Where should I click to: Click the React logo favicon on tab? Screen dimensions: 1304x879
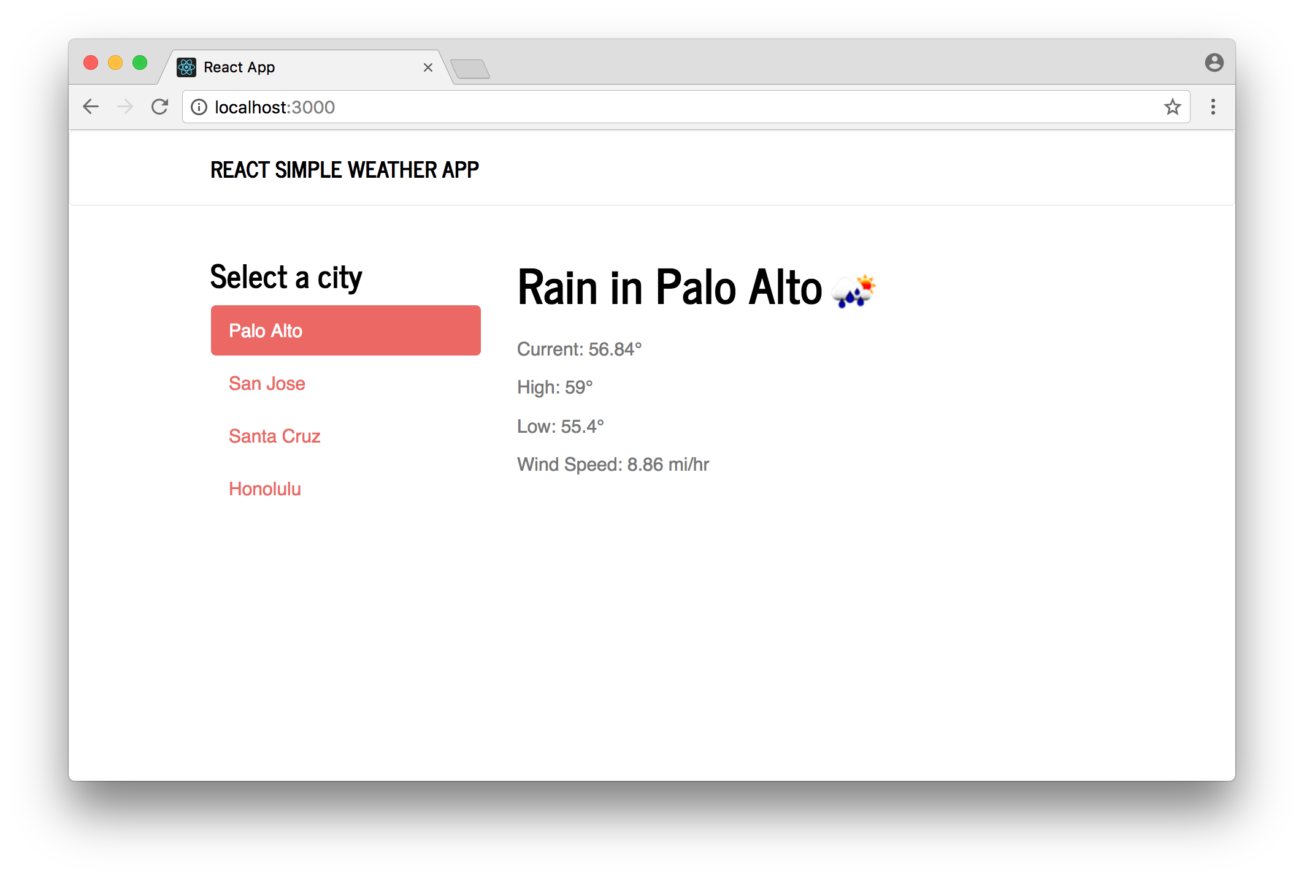click(x=186, y=67)
